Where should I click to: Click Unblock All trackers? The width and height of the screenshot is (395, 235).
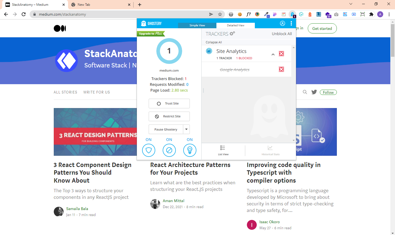(x=282, y=34)
